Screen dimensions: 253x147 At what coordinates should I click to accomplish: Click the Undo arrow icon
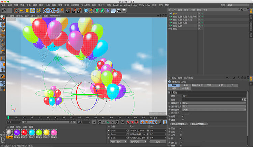[4, 10]
